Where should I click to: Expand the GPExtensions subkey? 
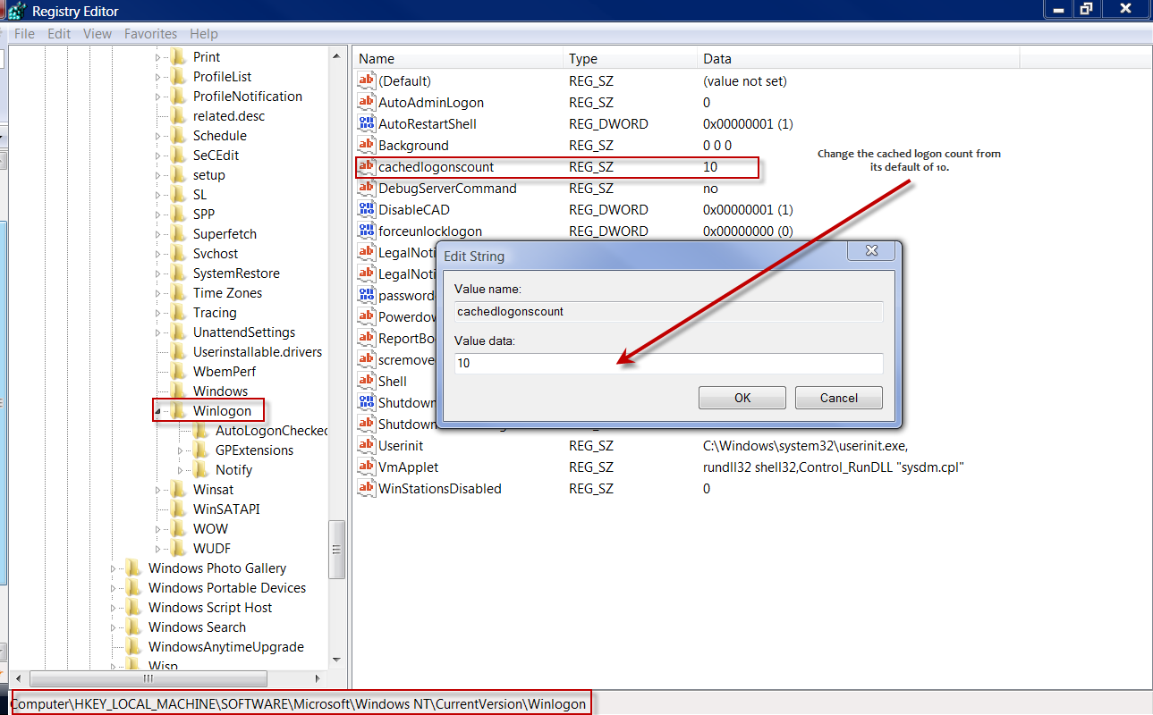pyautogui.click(x=182, y=450)
